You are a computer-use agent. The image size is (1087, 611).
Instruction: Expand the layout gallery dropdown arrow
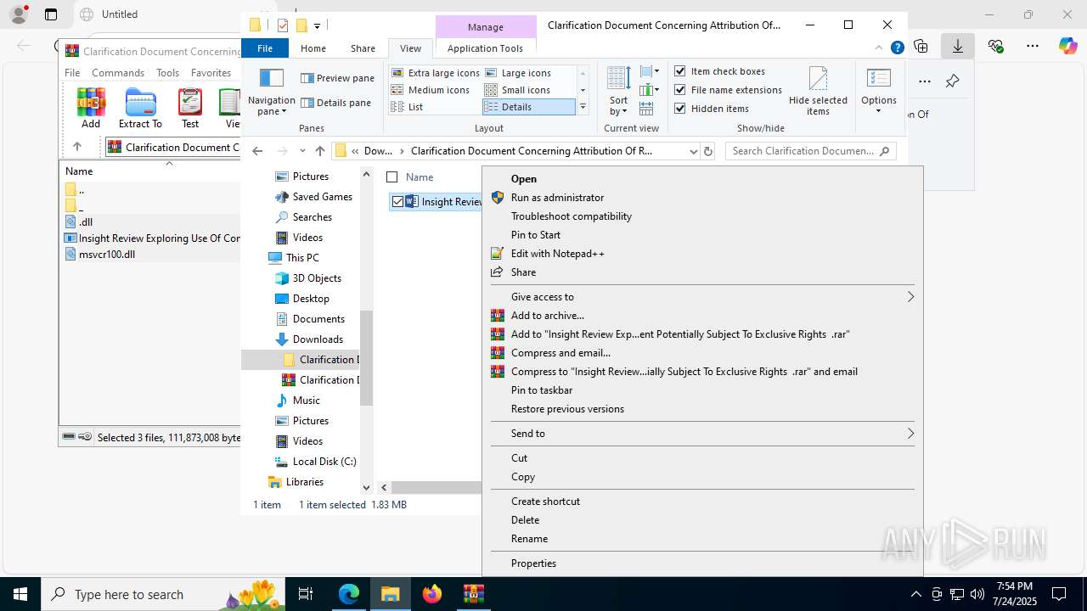click(x=583, y=107)
